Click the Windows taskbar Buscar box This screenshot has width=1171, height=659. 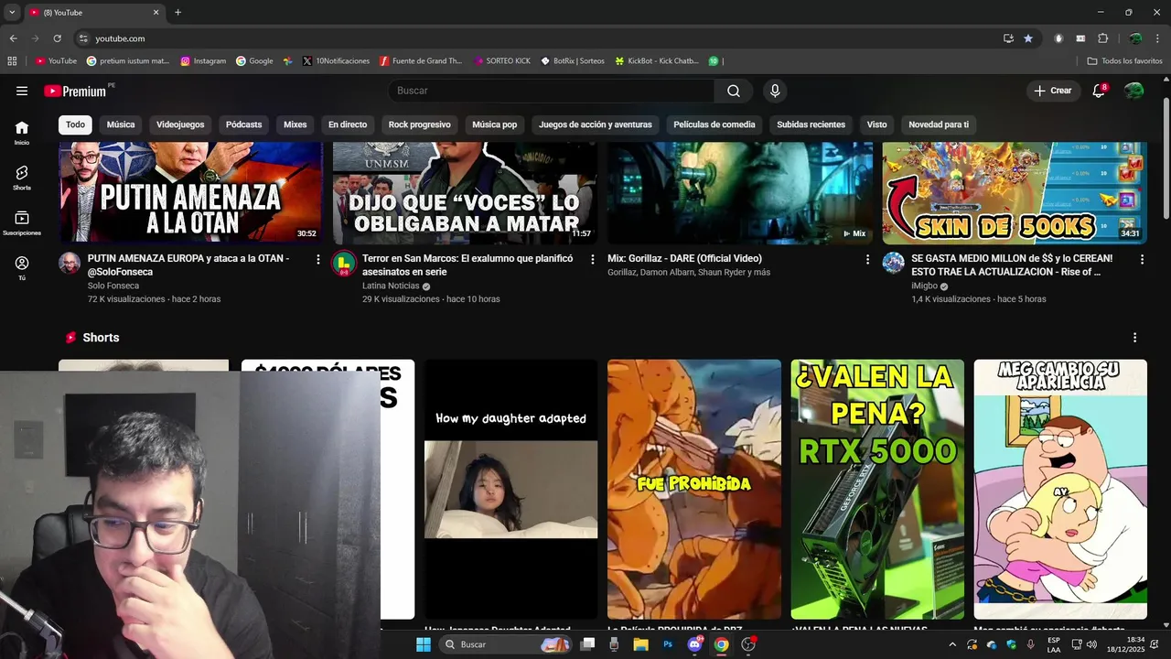tap(507, 644)
